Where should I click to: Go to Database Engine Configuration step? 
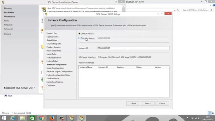(x=59, y=72)
